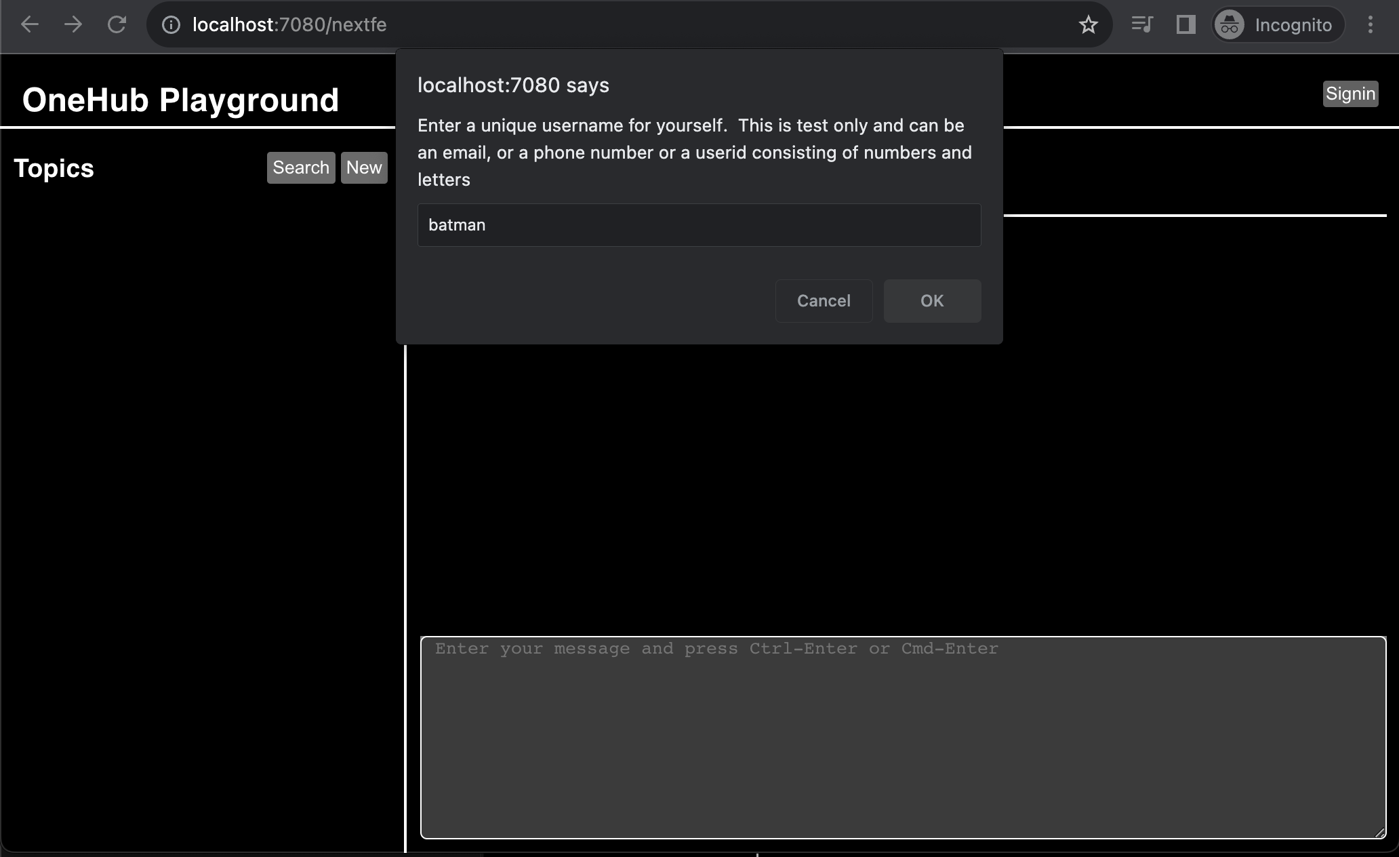This screenshot has width=1399, height=857.
Task: Click the Topics heading
Action: [x=54, y=168]
